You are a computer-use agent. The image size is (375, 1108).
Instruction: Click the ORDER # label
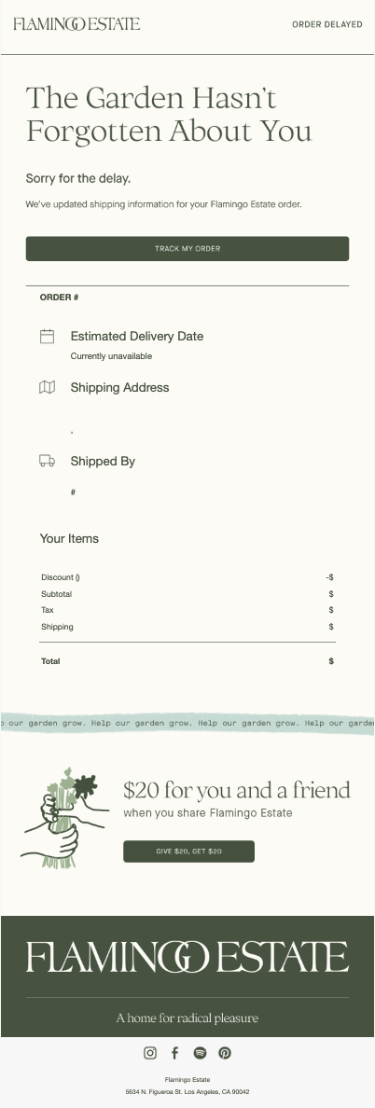[60, 298]
